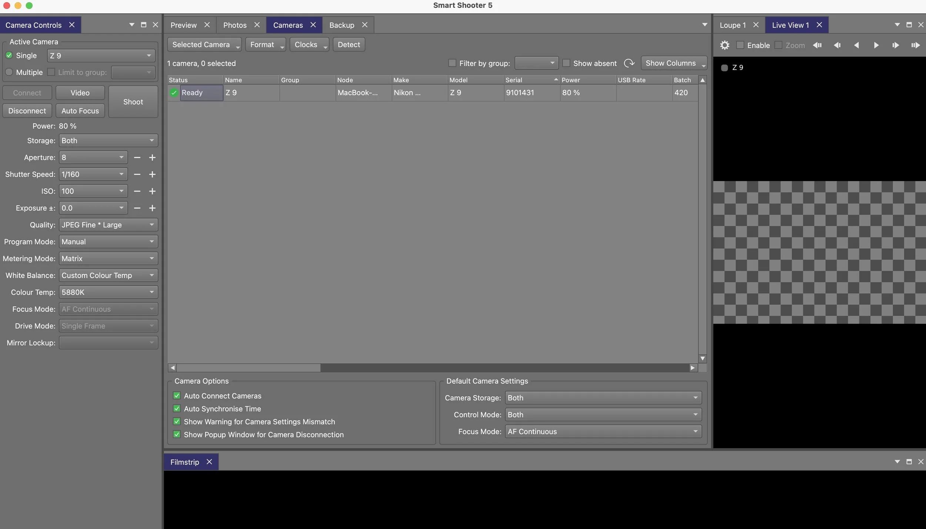Open the White Balance dropdown
This screenshot has height=529, width=926.
click(108, 275)
